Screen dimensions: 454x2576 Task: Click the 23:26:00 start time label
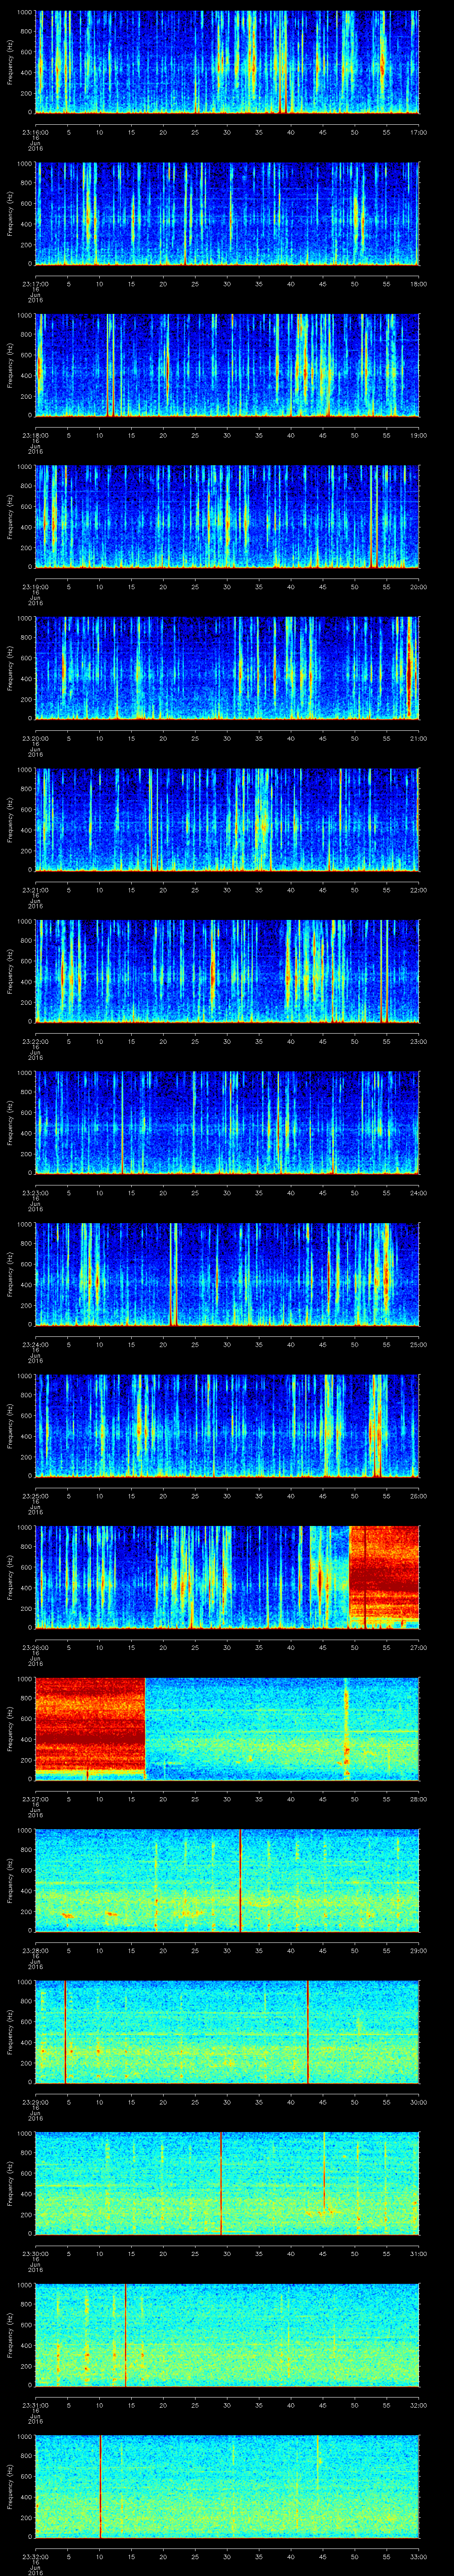[x=35, y=1647]
